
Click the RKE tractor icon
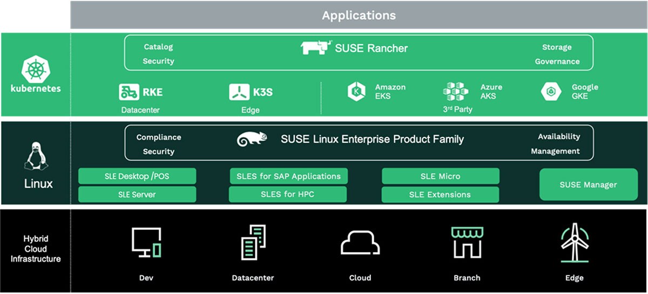(x=129, y=92)
